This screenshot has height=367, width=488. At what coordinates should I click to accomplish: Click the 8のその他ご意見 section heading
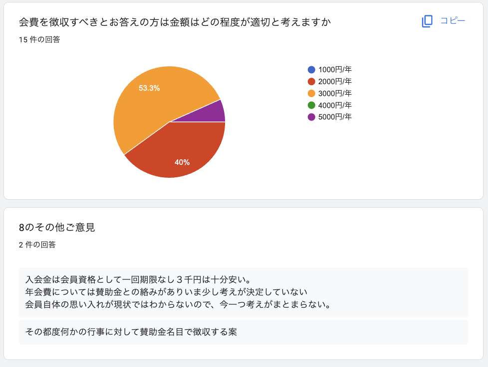(x=57, y=228)
